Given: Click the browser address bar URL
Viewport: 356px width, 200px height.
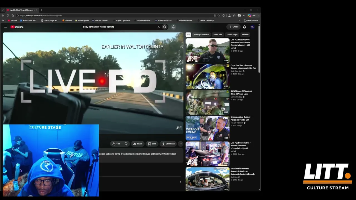Looking at the screenshot, I should [41, 16].
